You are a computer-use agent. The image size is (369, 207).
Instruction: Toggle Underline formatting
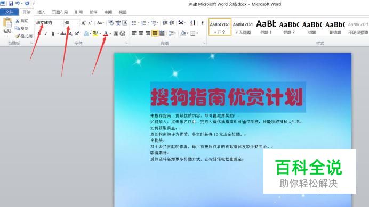pyautogui.click(x=53, y=34)
